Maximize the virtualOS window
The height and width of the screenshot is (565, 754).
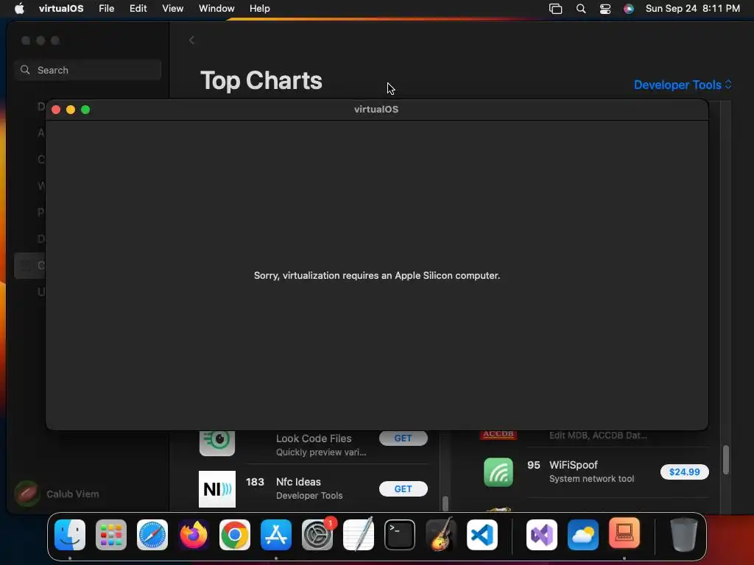[x=85, y=110]
